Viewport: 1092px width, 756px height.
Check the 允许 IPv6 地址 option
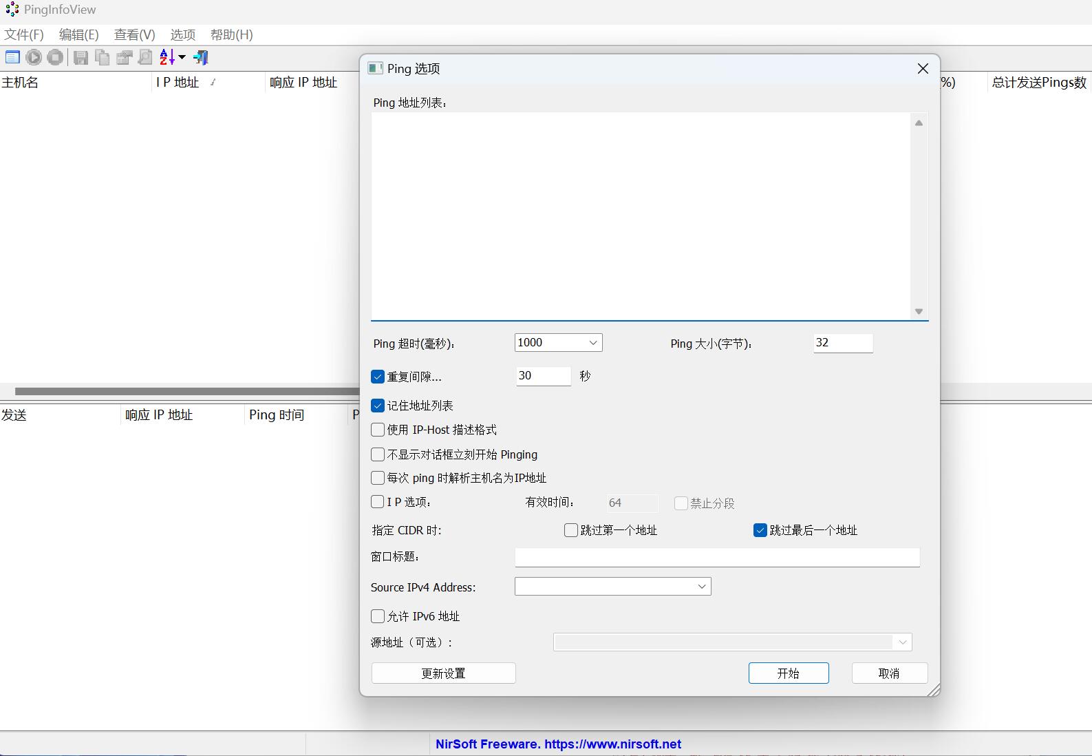tap(378, 616)
